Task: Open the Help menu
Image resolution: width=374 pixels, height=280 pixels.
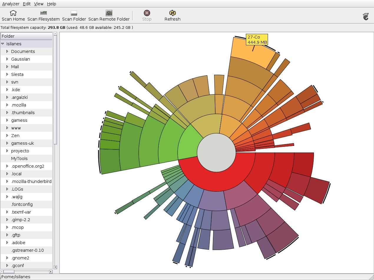Action: click(52, 4)
